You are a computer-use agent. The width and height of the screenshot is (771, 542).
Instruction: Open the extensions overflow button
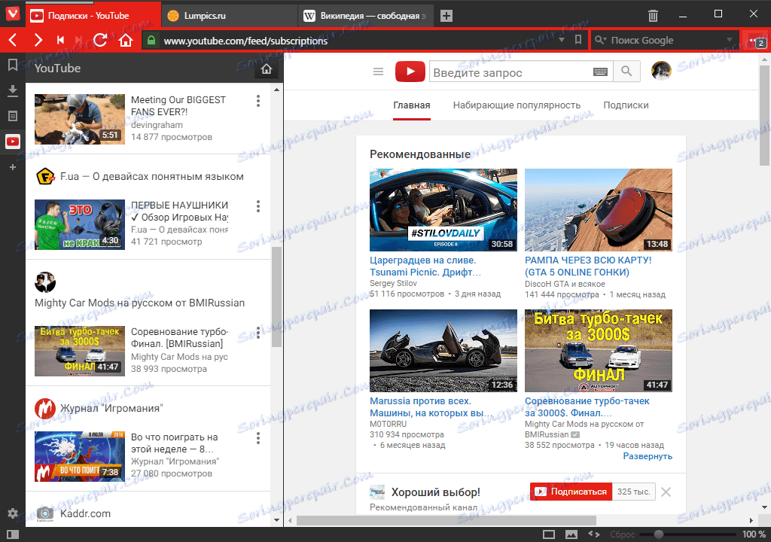point(756,41)
